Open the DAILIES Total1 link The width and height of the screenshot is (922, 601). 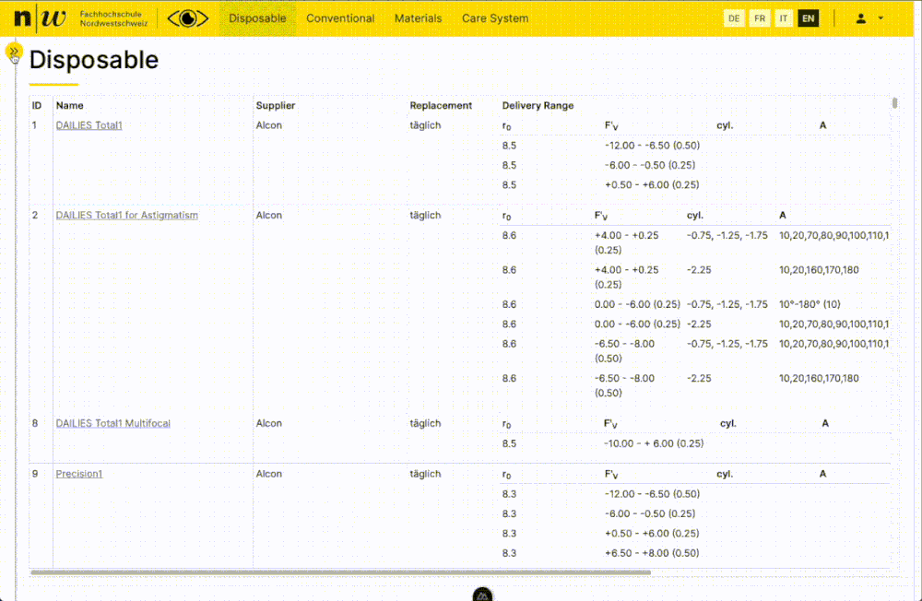(89, 125)
